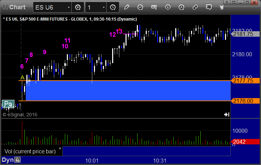This screenshot has height=165, width=261.
Task: Open the time template clock menu
Action: 113,7
